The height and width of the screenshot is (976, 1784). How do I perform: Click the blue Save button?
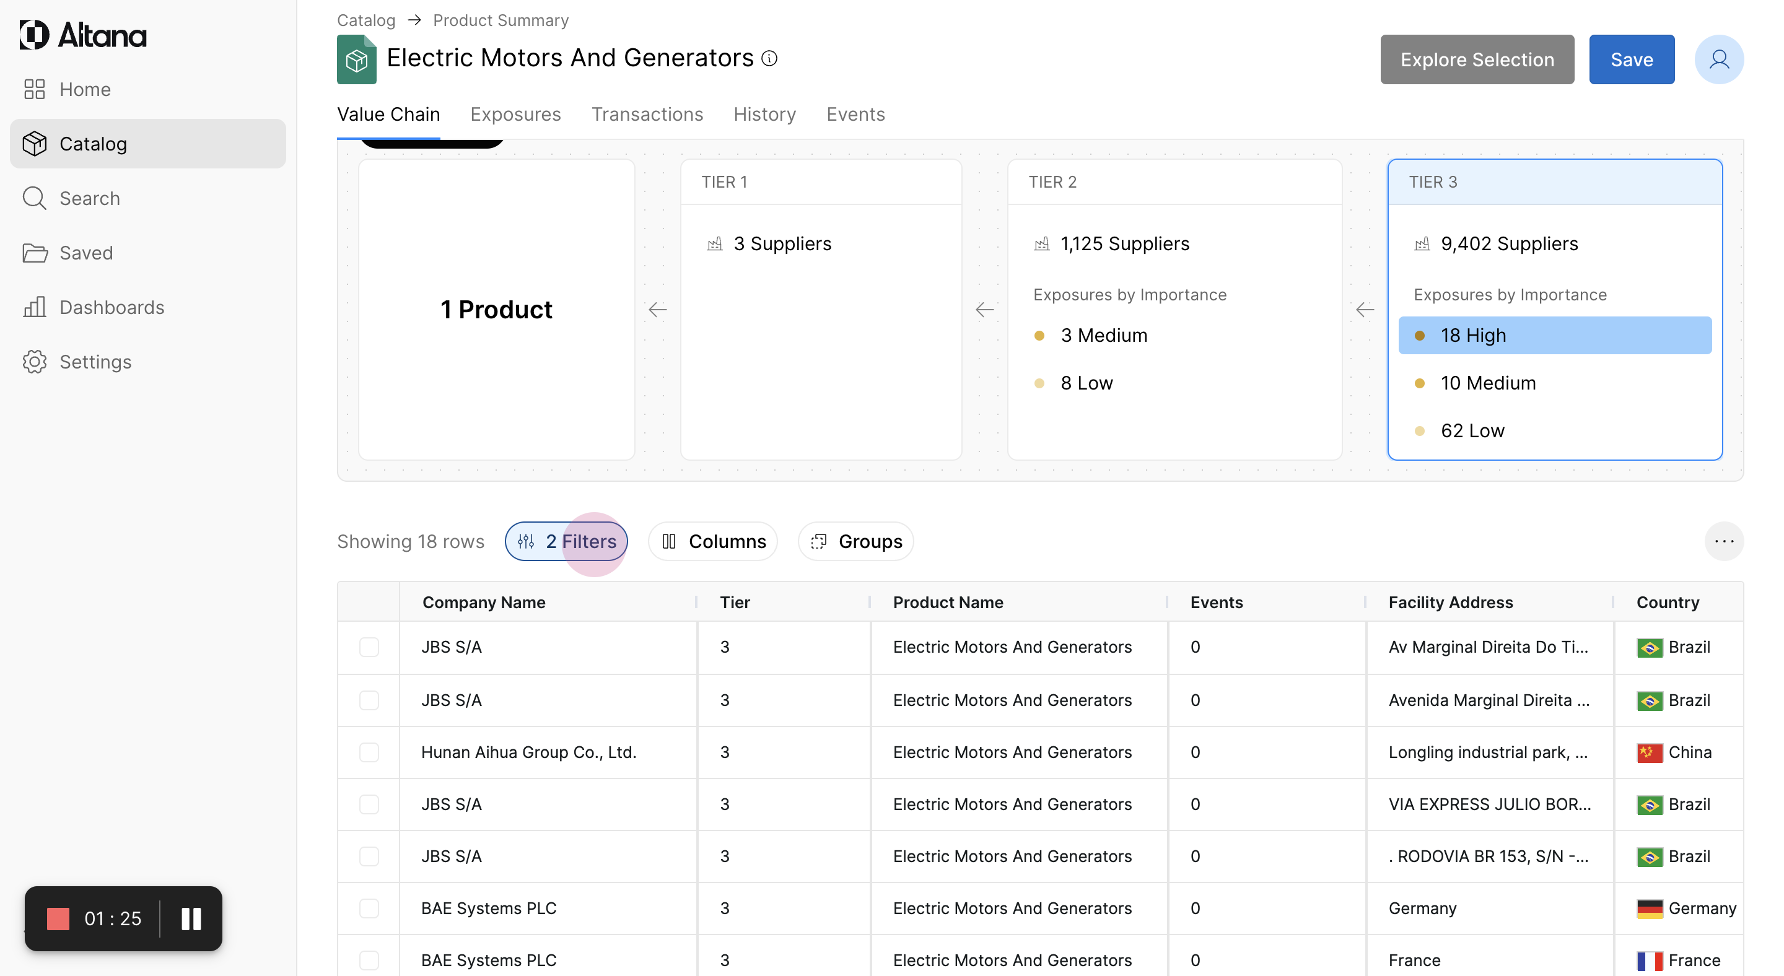point(1632,59)
